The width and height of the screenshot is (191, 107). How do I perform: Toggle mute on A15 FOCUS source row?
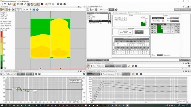coord(108,23)
